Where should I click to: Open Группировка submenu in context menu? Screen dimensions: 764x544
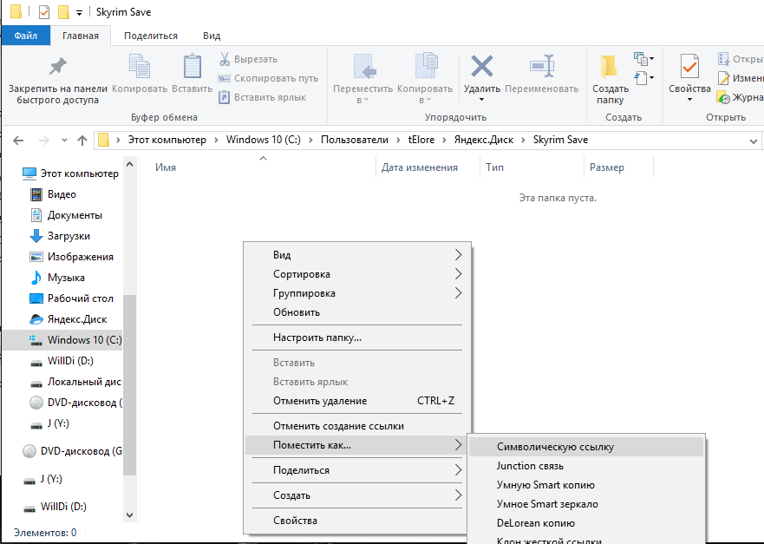tap(357, 293)
